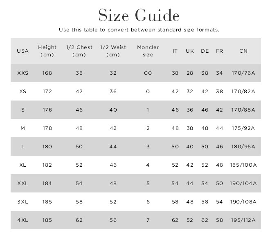270x237 pixels.
Task: Click the Moncler size column header
Action: (x=148, y=51)
